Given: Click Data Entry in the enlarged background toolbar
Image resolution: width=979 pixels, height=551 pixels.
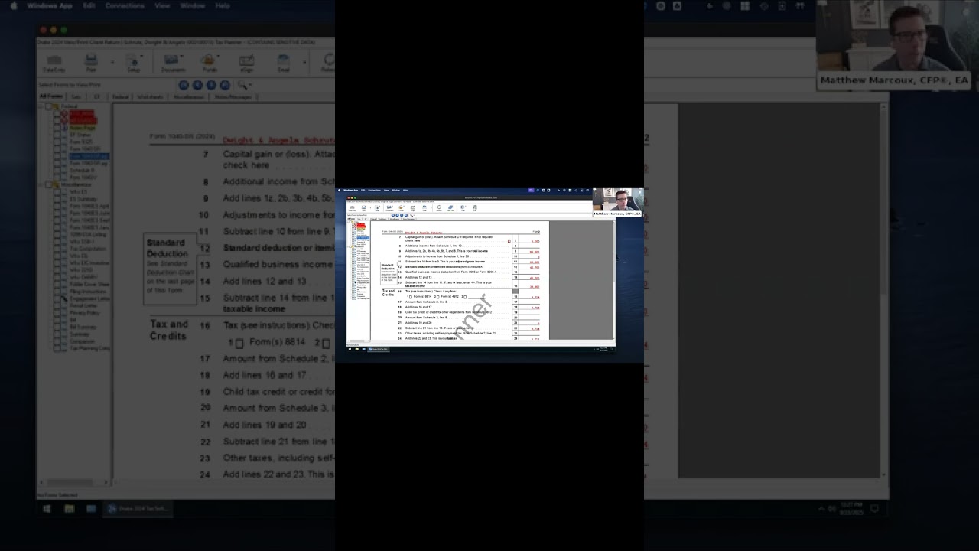Looking at the screenshot, I should [x=54, y=63].
